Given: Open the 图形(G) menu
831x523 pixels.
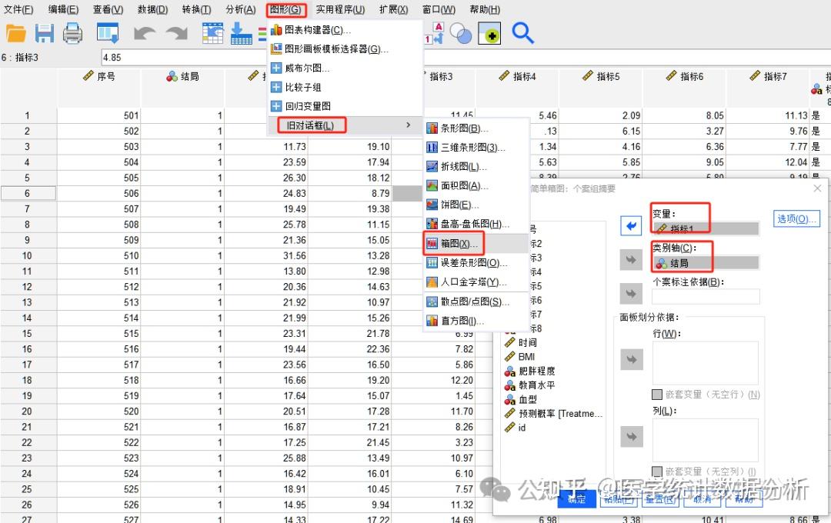Looking at the screenshot, I should point(285,10).
